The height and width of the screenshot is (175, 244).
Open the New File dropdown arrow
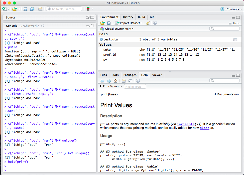(x=9, y=9)
